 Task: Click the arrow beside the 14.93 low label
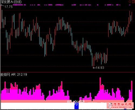coord(94,68)
